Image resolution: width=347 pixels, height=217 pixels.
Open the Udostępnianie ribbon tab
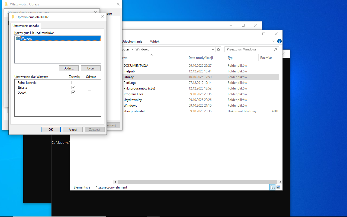(132, 42)
